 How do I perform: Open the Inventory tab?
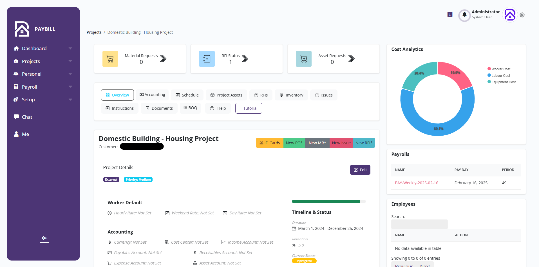(x=291, y=95)
